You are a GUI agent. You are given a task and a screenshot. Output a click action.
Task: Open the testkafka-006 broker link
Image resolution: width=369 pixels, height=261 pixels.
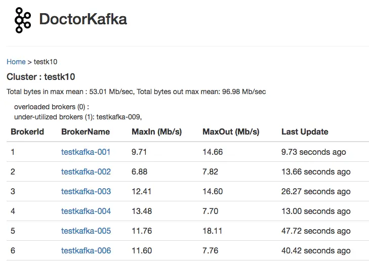coord(86,250)
